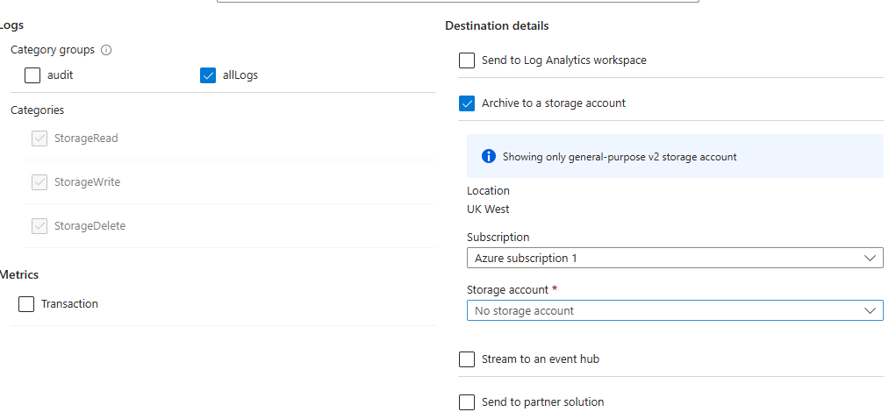Check Send to partner solution
The height and width of the screenshot is (419, 896).
467,402
